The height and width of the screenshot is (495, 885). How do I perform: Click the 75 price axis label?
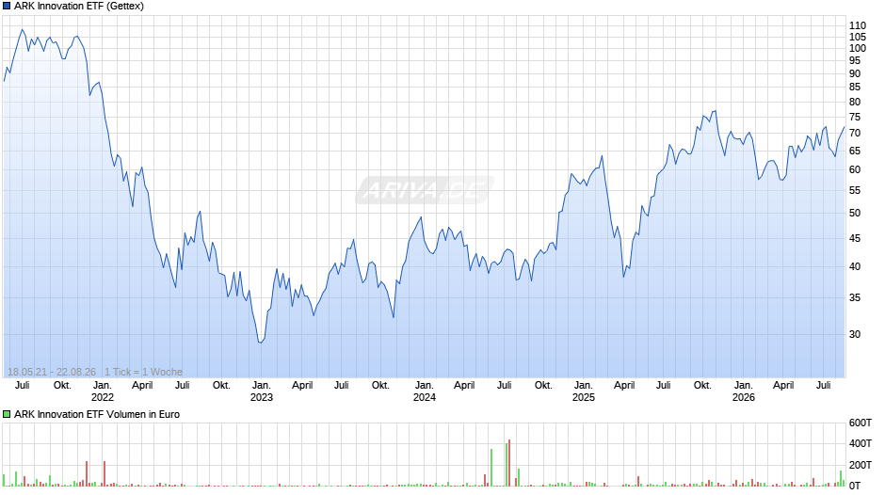[855, 117]
